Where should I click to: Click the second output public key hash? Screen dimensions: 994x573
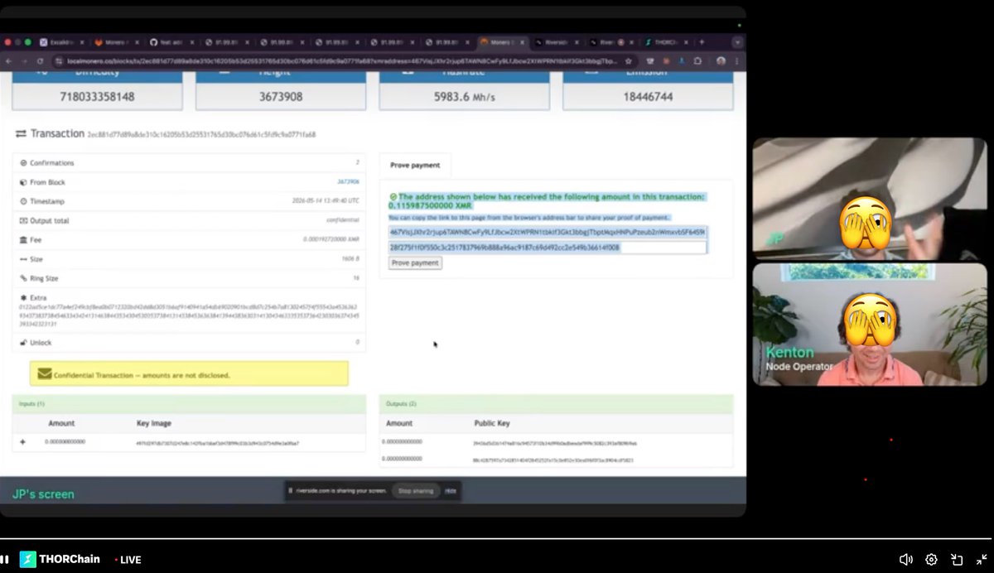pyautogui.click(x=554, y=460)
